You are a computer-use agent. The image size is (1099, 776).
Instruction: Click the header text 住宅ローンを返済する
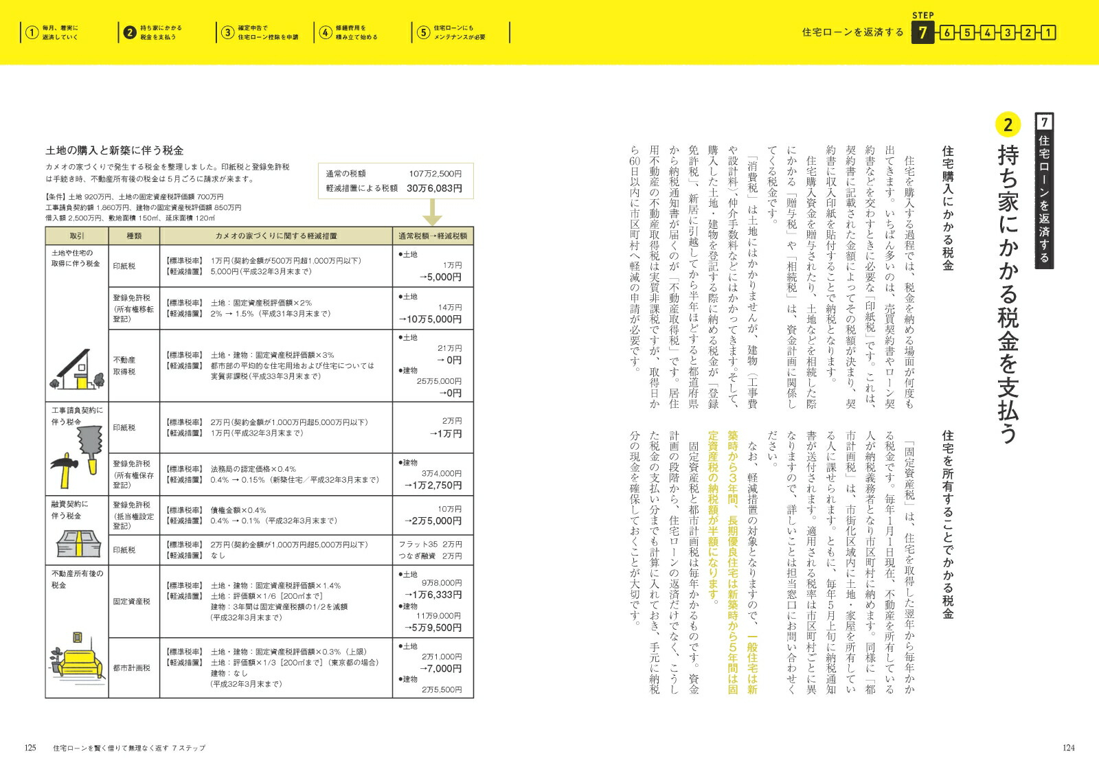pos(853,32)
